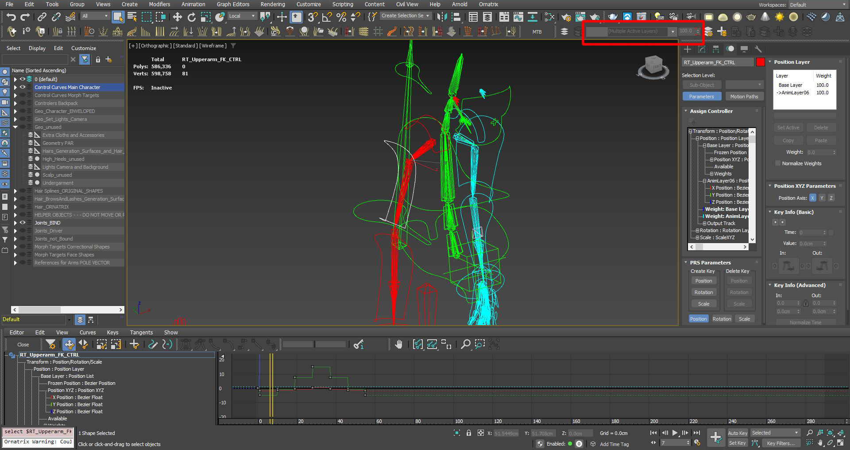
Task: Click the Select Object tool
Action: (118, 17)
